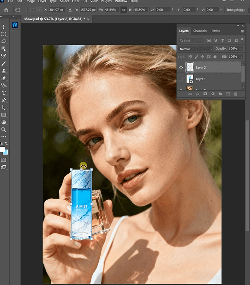Image resolution: width=250 pixels, height=285 pixels.
Task: Show Layer 1 visibility box
Action: (x=181, y=79)
